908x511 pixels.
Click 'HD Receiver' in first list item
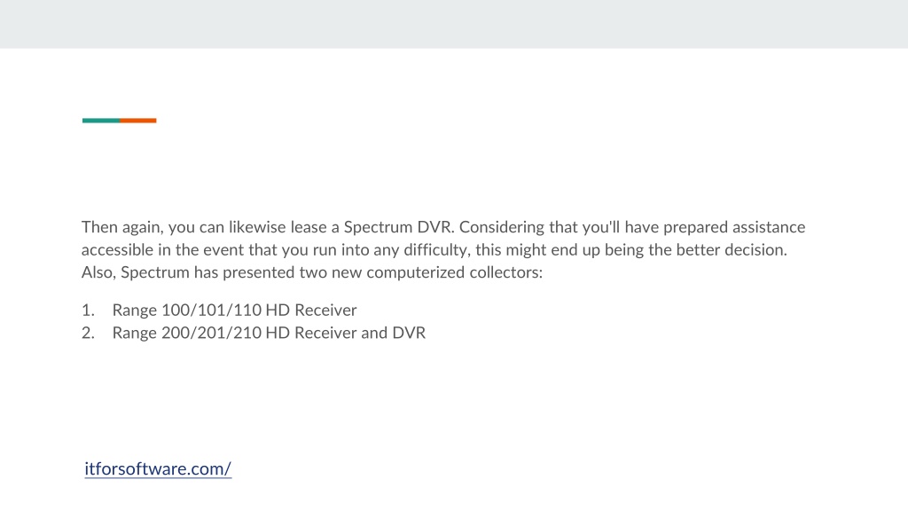click(311, 310)
